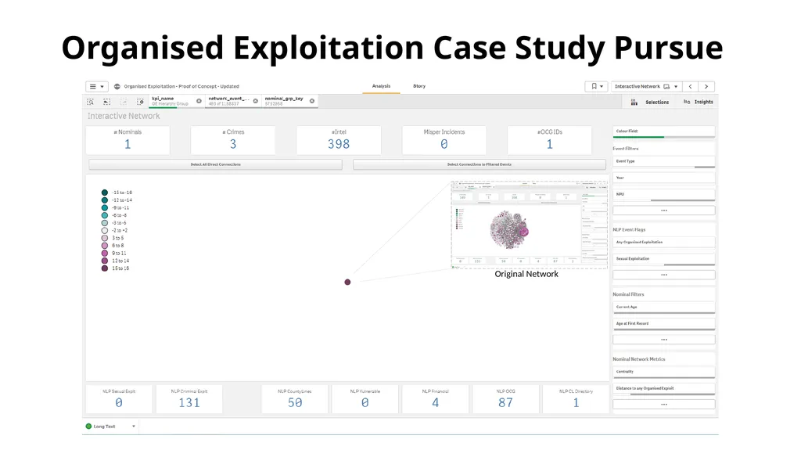Click the NLP Criminal Exploit KPI 131

(x=189, y=399)
